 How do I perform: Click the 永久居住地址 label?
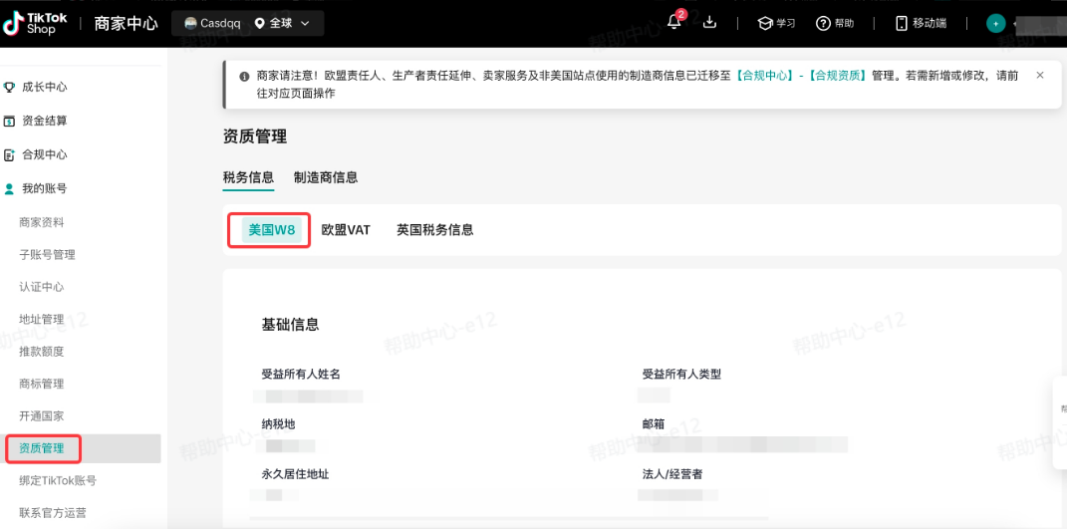click(295, 474)
